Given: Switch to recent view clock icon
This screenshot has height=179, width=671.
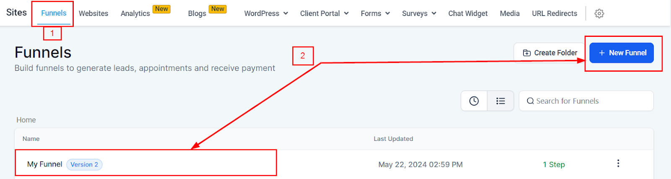Looking at the screenshot, I should coord(474,101).
